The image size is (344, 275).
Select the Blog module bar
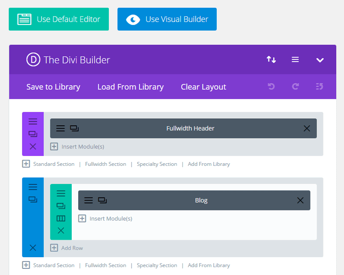194,200
